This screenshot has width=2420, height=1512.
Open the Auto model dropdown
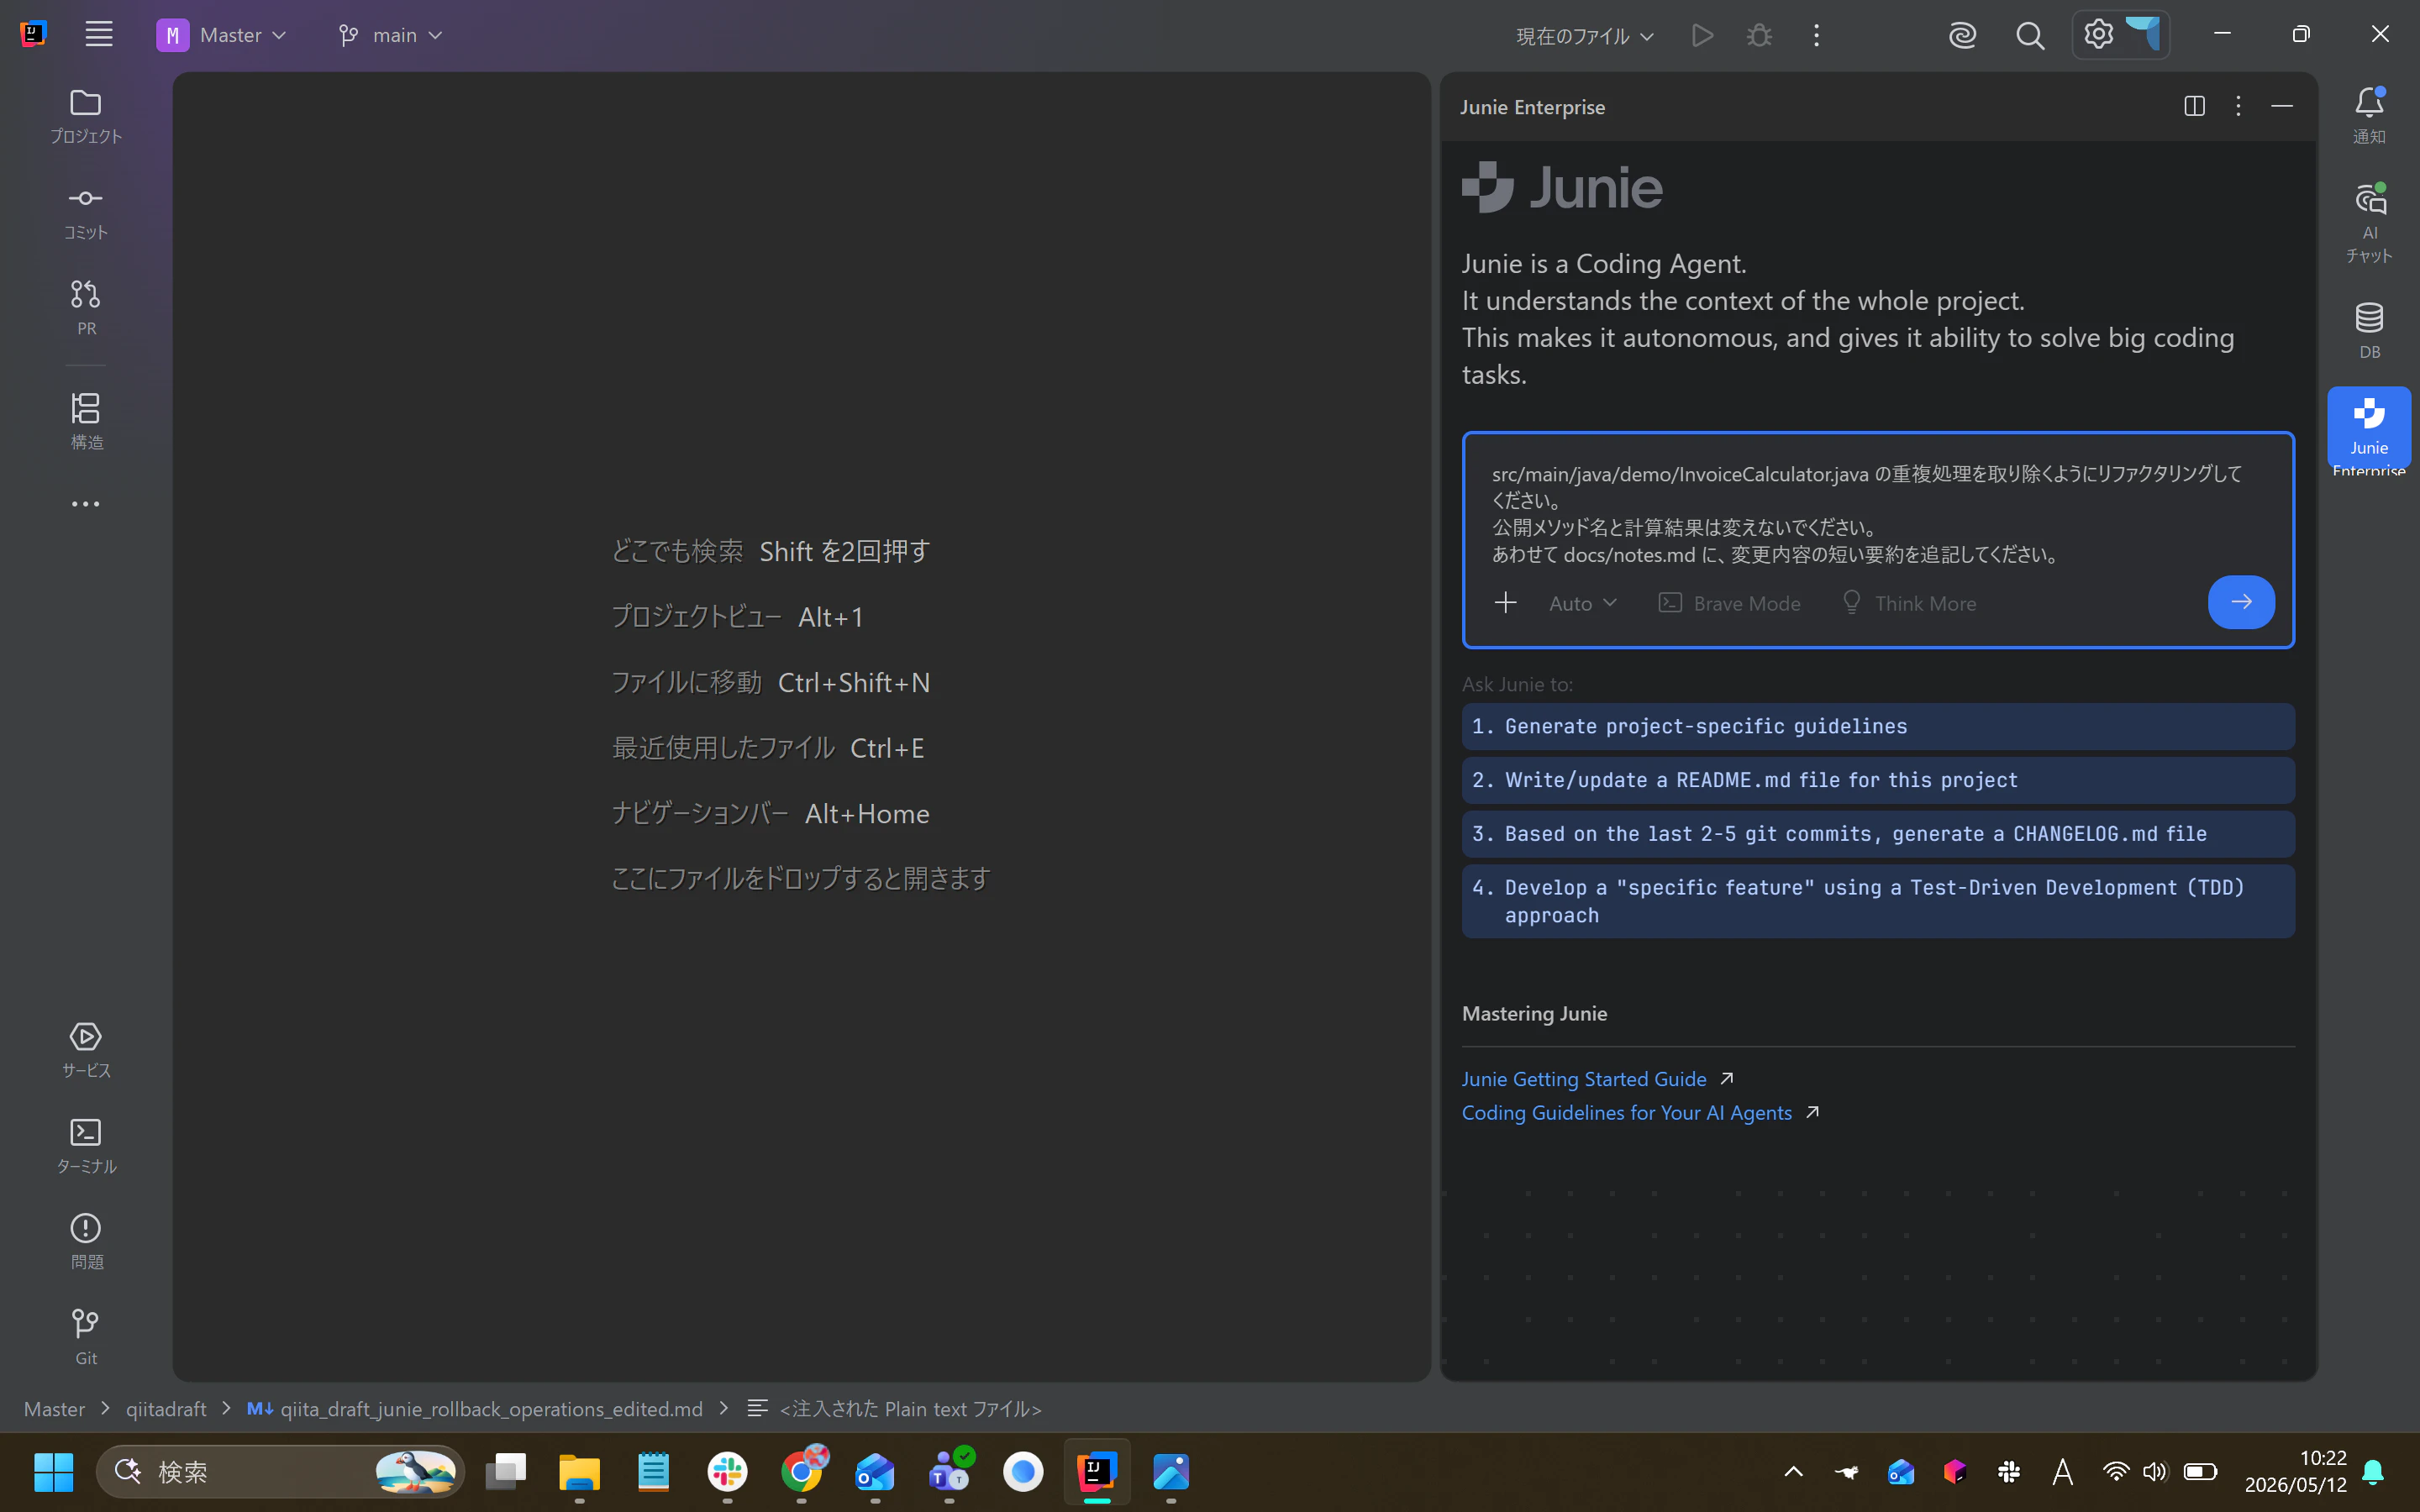(x=1582, y=603)
